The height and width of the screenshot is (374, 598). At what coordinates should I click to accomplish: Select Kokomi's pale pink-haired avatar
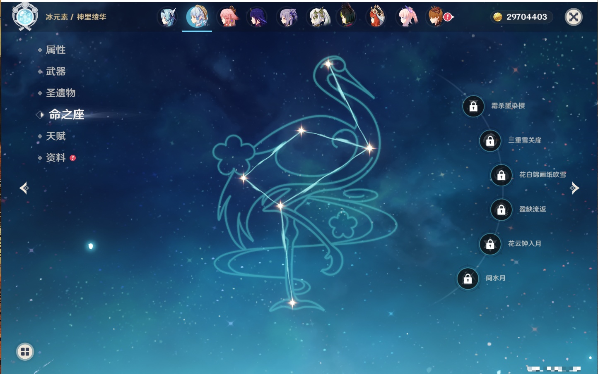pos(406,17)
